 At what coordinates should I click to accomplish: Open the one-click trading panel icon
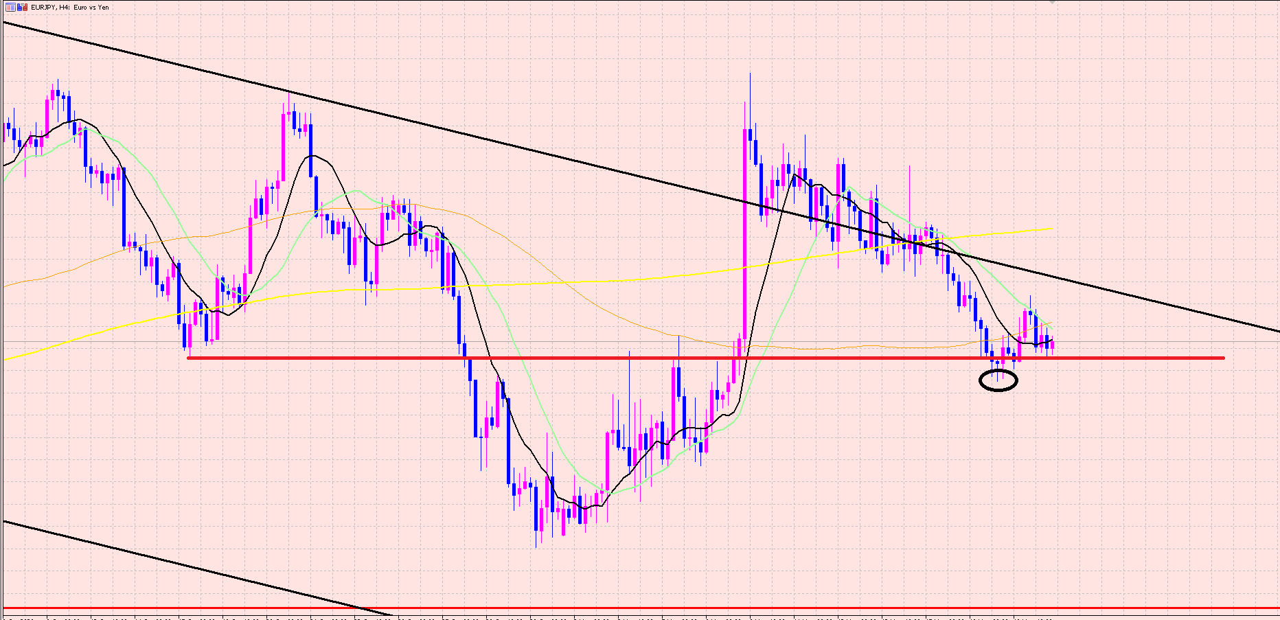(23, 8)
